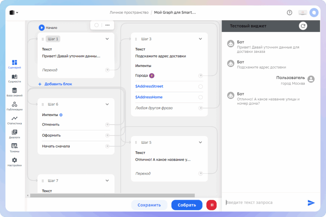
Task: Select the Переход connector in Шаг 1
Action: click(107, 70)
